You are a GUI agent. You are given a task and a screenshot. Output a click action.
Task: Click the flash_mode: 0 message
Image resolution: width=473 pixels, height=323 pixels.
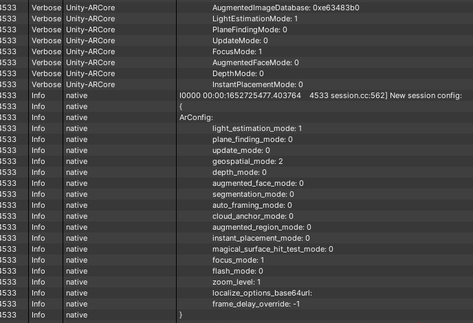click(237, 271)
